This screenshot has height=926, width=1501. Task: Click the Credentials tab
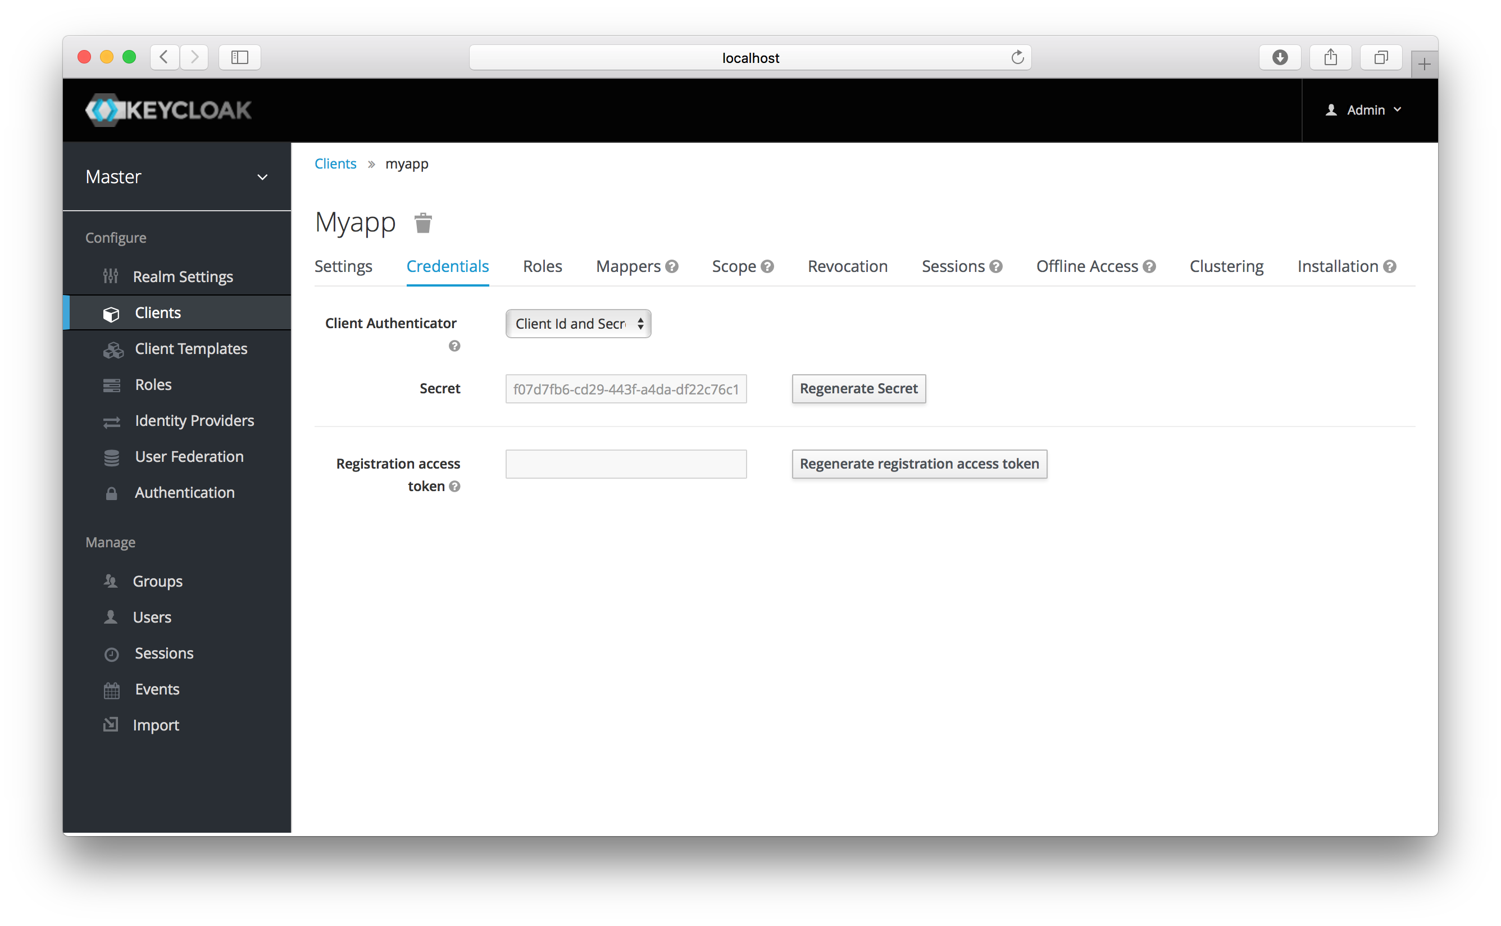coord(447,266)
